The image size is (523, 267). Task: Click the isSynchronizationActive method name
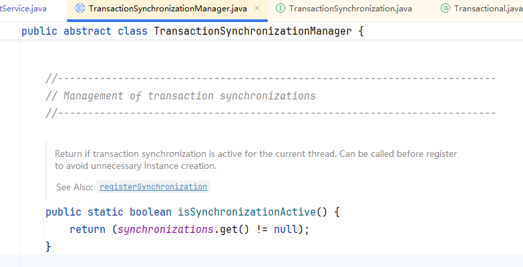pyautogui.click(x=247, y=212)
